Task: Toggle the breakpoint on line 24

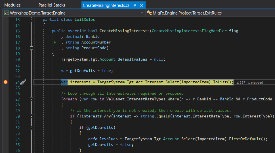Action: (x=6, y=82)
